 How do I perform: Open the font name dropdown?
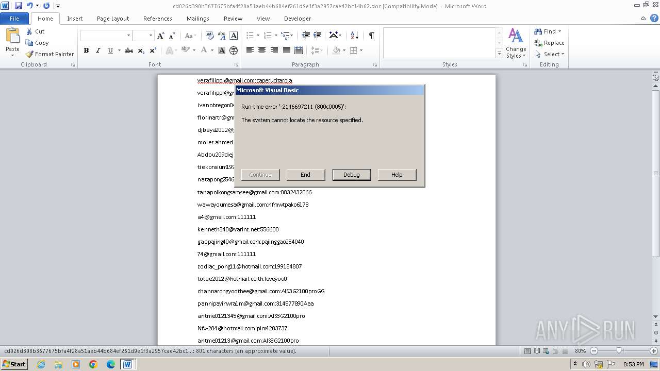(128, 36)
